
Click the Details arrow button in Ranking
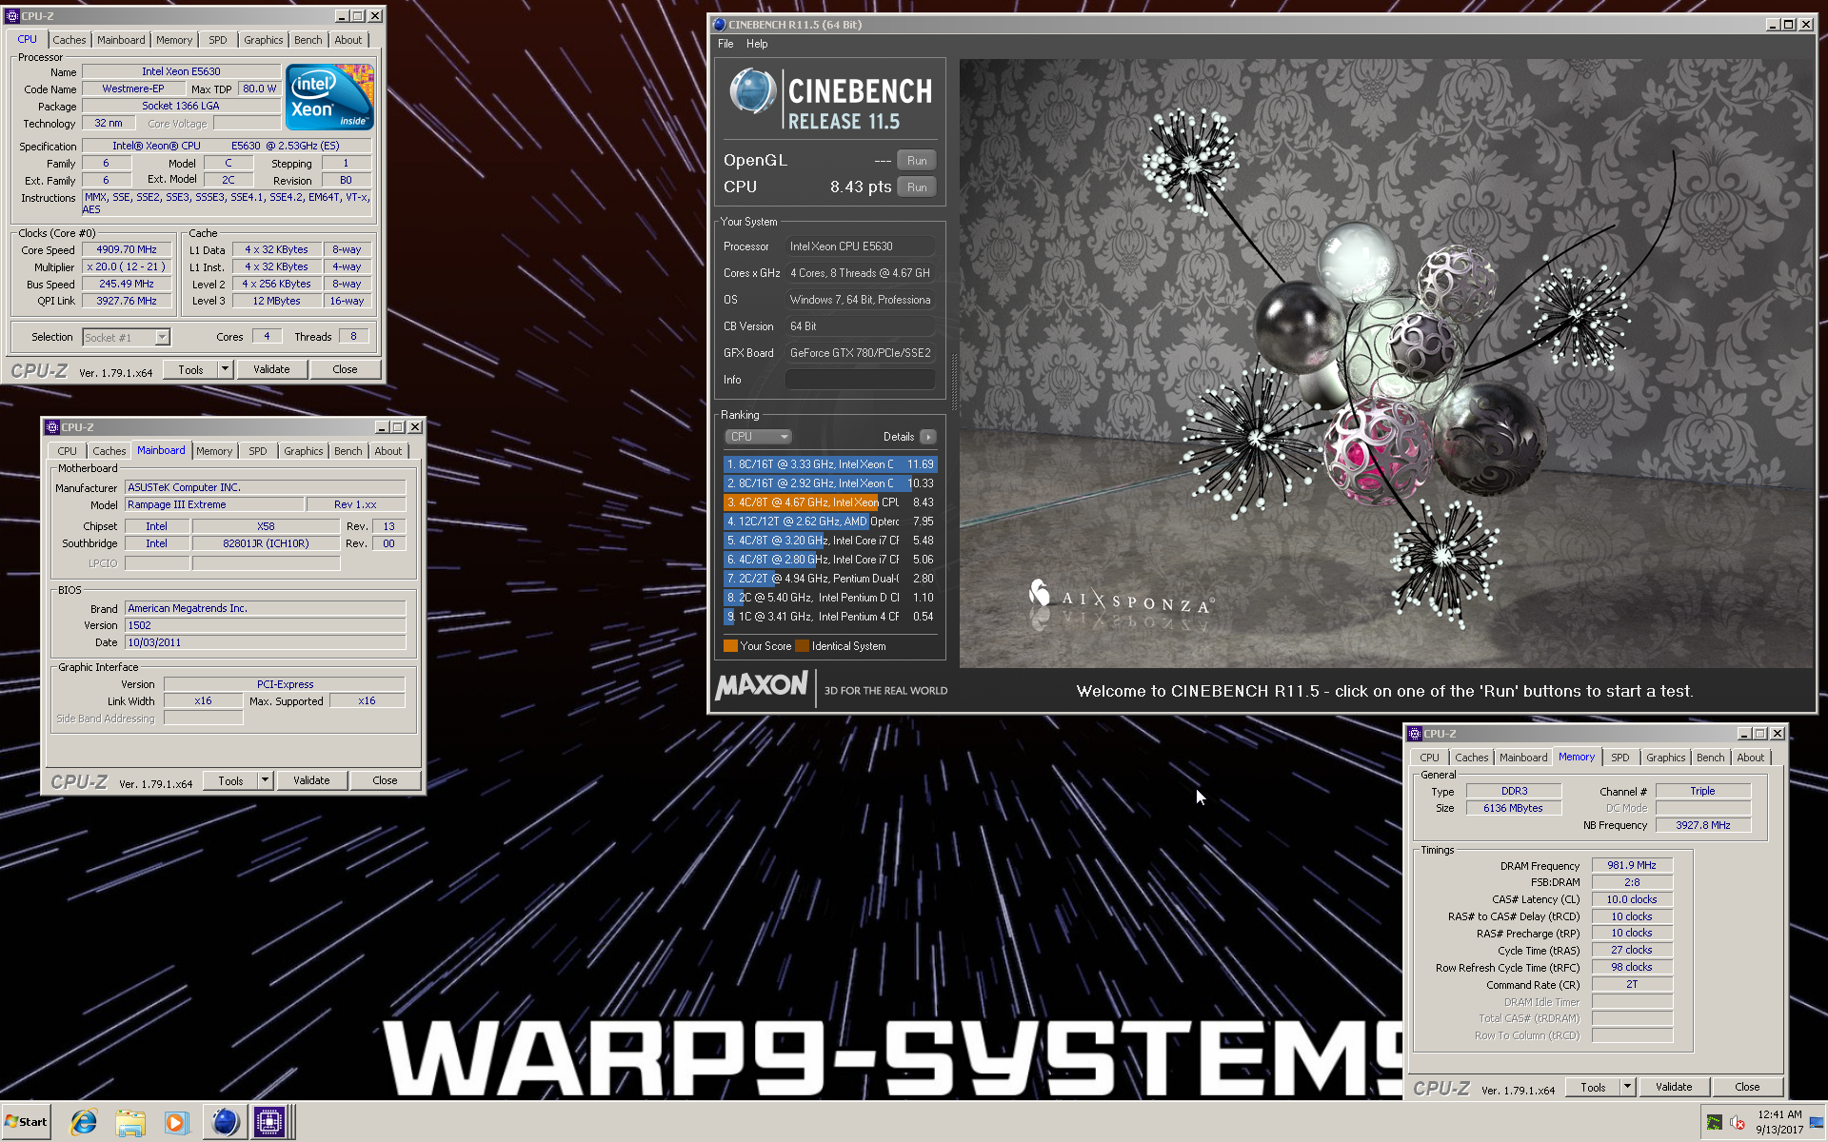(928, 437)
